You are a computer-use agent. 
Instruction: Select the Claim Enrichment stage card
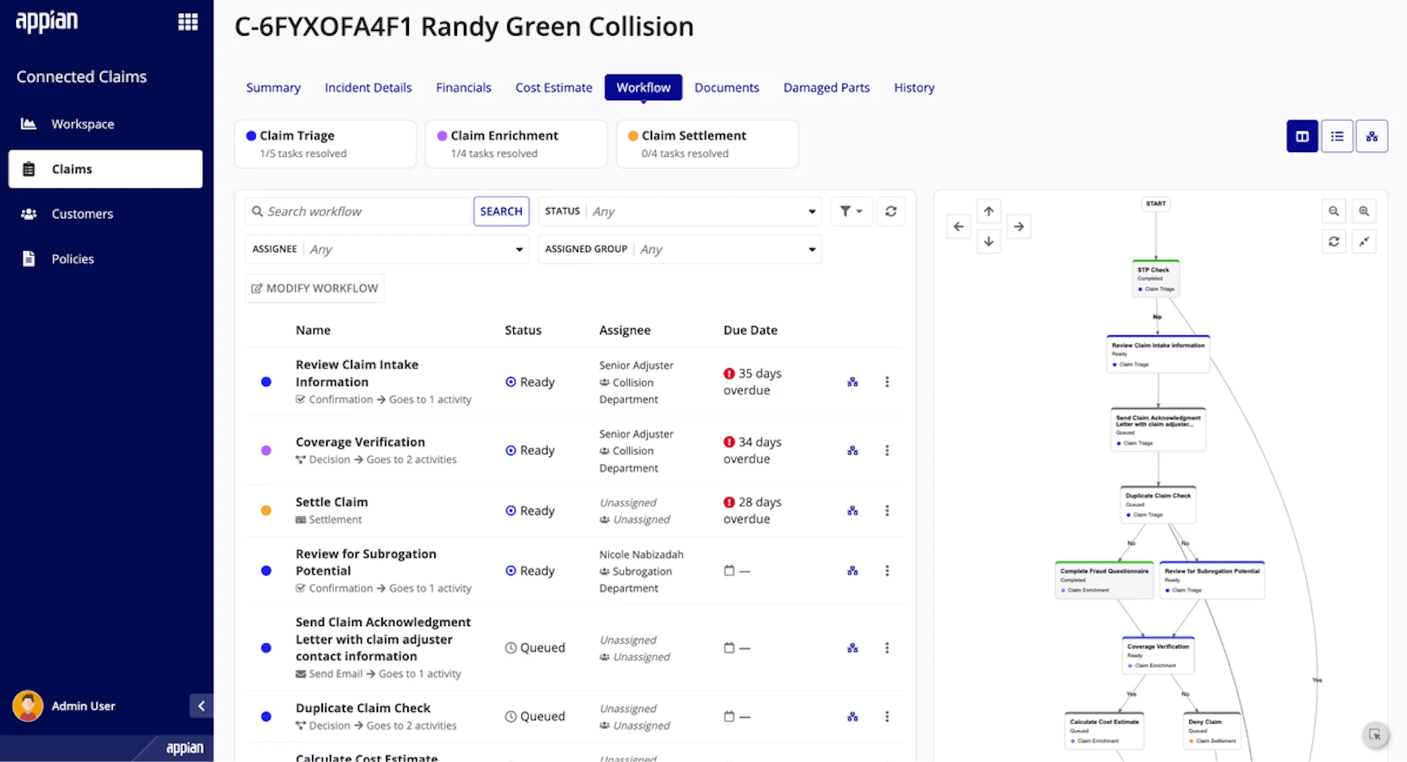tap(517, 144)
